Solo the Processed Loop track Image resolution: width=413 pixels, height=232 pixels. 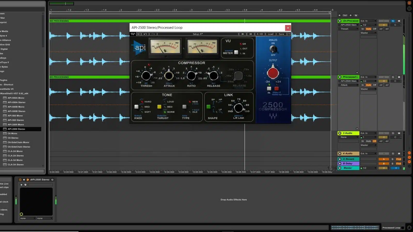[x=393, y=77]
